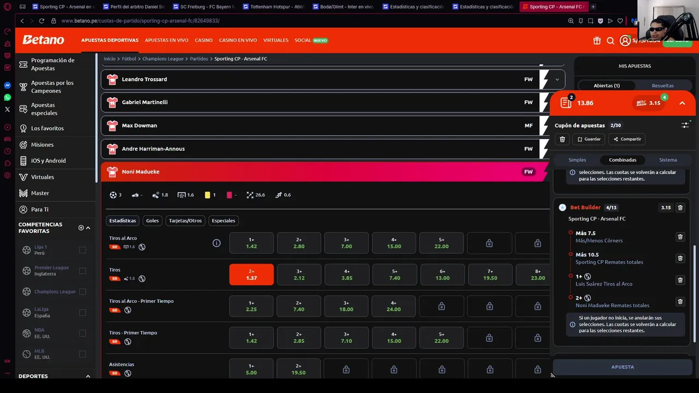Open the gift promotions icon in header

597,40
